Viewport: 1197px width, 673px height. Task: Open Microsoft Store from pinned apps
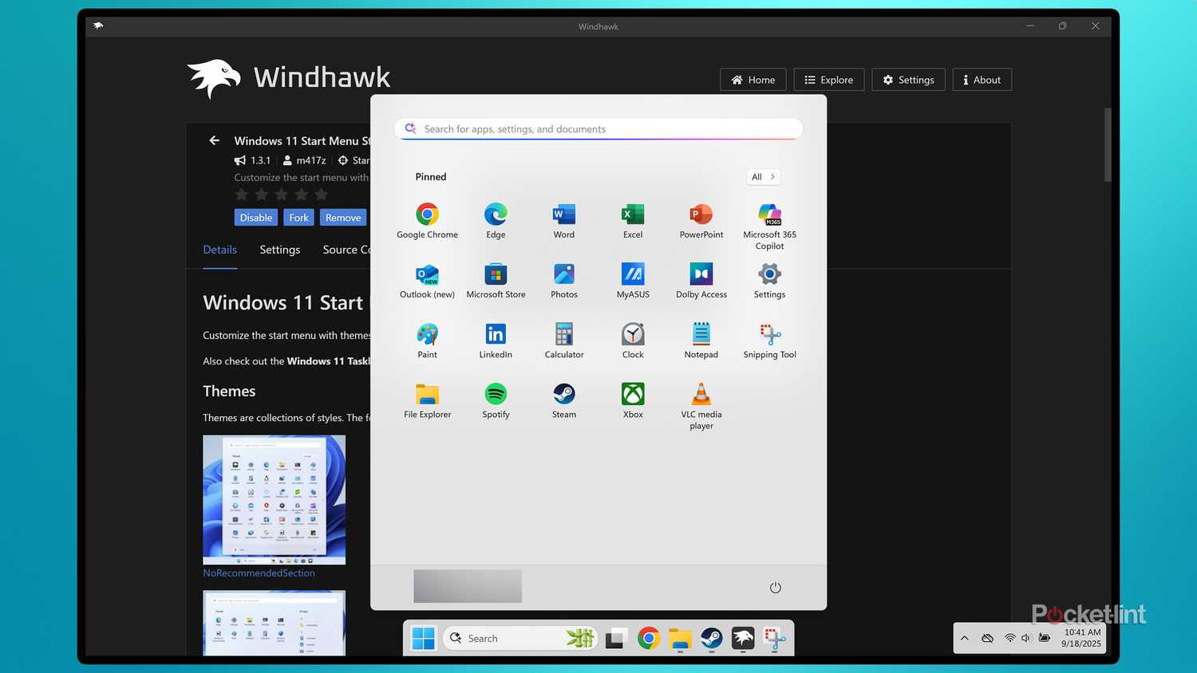coord(496,281)
